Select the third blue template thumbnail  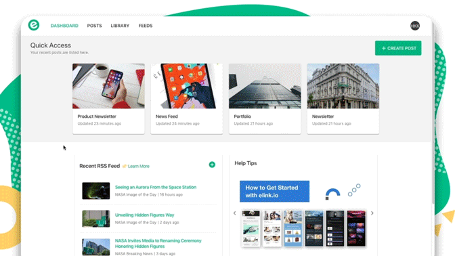click(293, 229)
